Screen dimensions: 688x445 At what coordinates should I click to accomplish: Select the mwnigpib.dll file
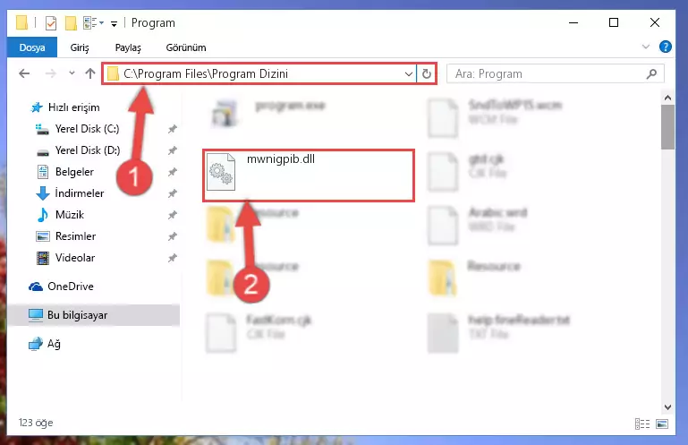(x=309, y=175)
